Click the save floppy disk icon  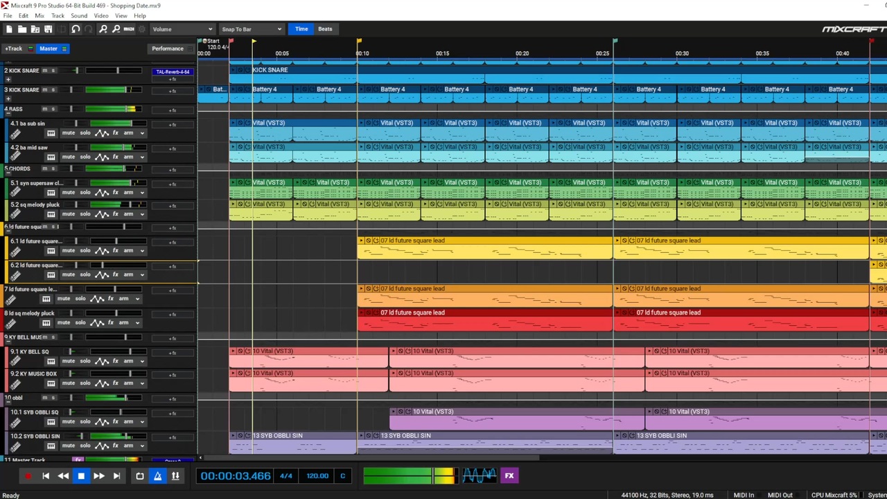click(x=48, y=29)
